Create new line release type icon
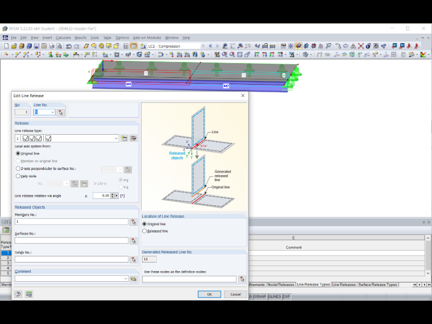 (124, 138)
